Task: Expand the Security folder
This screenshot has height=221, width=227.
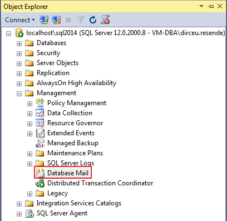Action: pos(19,53)
